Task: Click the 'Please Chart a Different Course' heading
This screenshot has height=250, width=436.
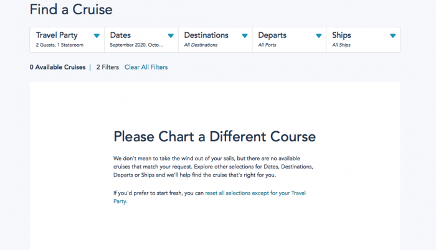Action: [214, 136]
